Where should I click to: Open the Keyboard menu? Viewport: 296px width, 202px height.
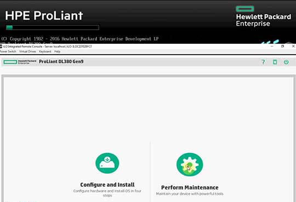[x=45, y=51]
